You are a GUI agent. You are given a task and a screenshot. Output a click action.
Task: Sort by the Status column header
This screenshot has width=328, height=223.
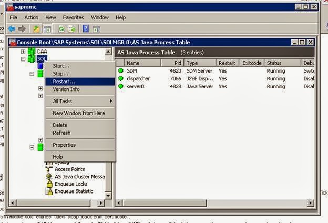coord(283,63)
